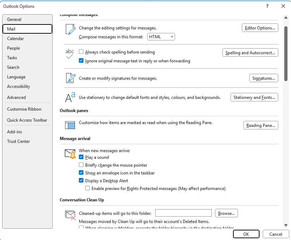Uncheck Play a sound
This screenshot has height=240, width=291.
pyautogui.click(x=81, y=157)
